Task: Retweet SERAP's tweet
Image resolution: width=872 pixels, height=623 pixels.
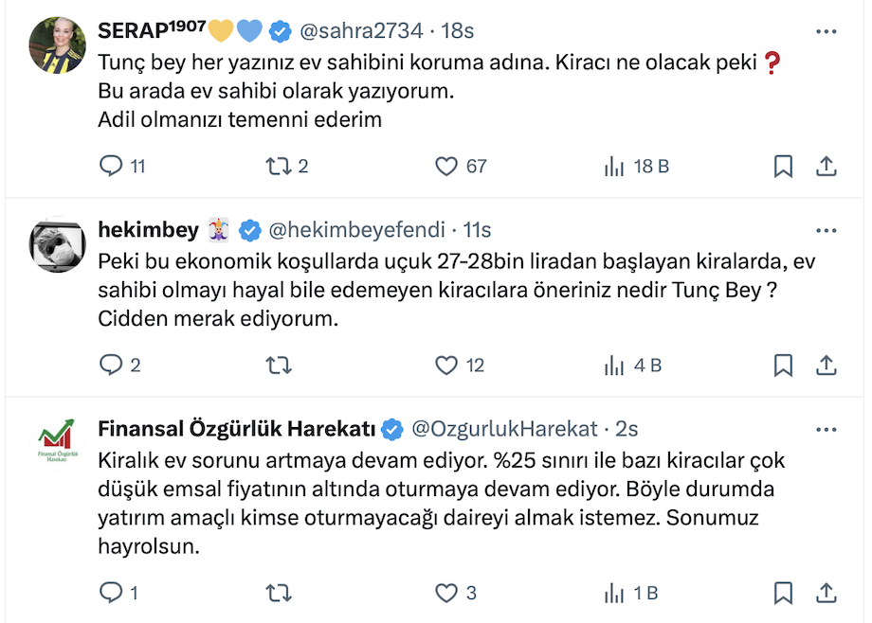Action: 278,167
